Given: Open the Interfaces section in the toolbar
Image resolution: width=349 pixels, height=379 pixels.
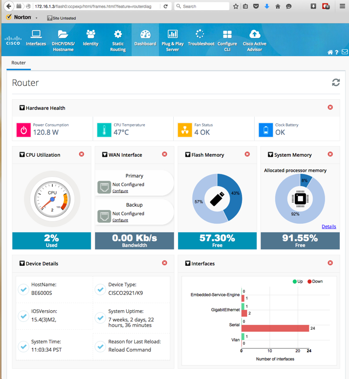Looking at the screenshot, I should click(36, 38).
